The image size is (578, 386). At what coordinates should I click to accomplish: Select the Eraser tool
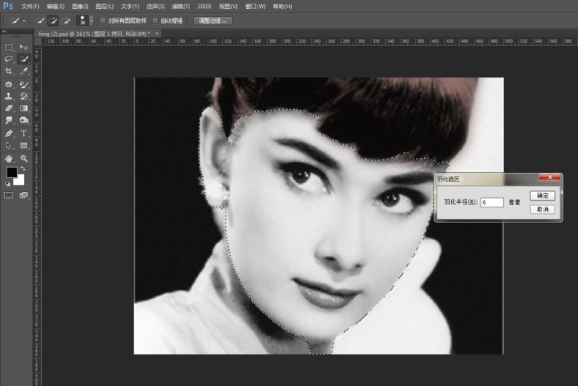(9, 108)
